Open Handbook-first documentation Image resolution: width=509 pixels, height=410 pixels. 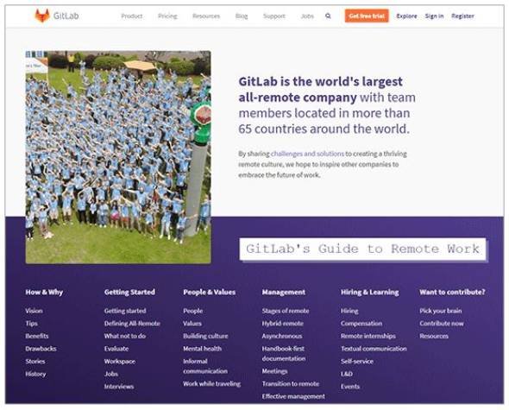coord(284,354)
